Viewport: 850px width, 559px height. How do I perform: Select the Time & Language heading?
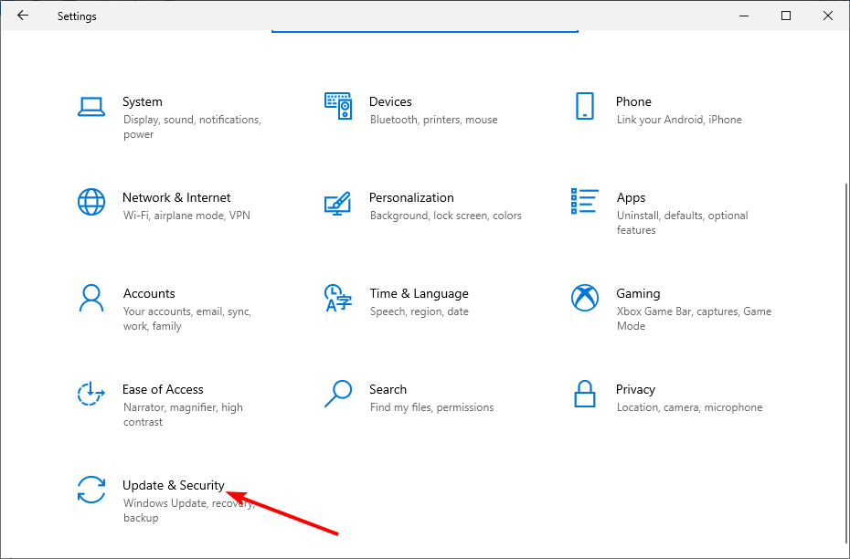coord(419,293)
